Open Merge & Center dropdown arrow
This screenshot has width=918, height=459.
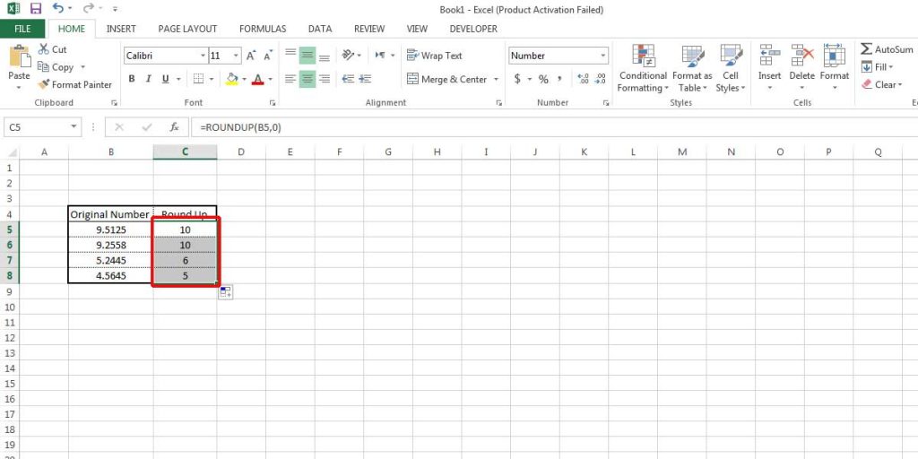tap(496, 79)
